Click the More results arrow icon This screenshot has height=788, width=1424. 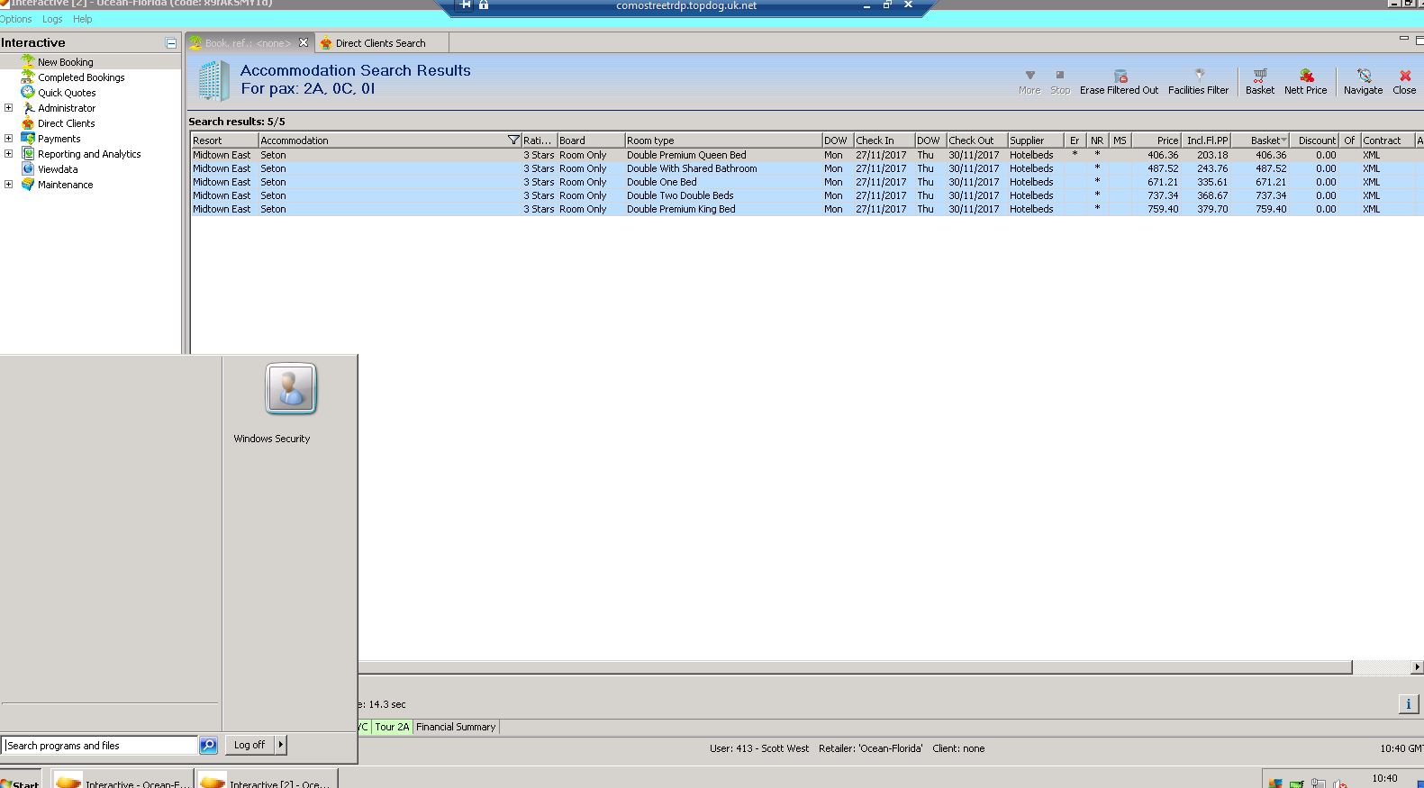[1029, 75]
